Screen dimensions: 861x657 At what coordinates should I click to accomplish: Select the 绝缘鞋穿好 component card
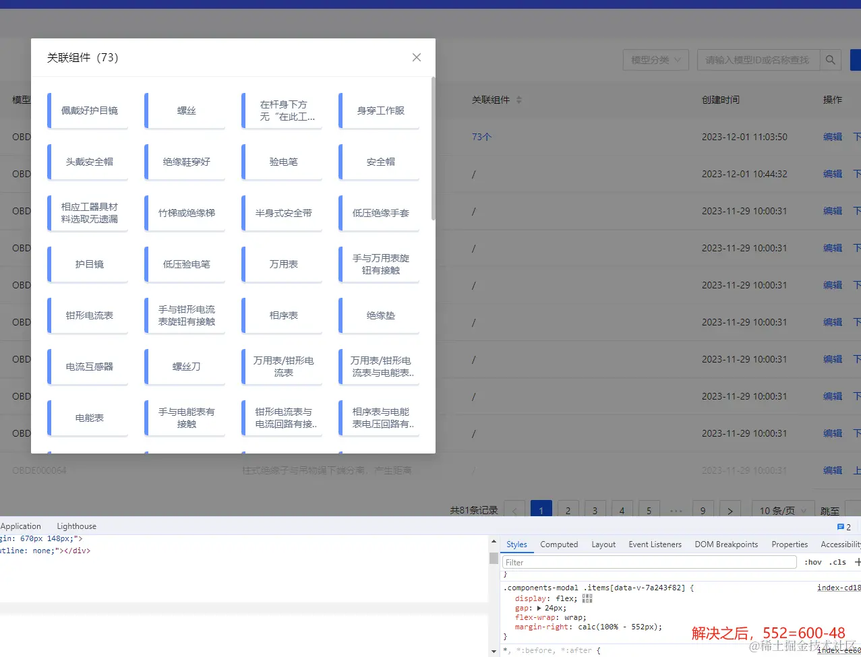click(185, 162)
